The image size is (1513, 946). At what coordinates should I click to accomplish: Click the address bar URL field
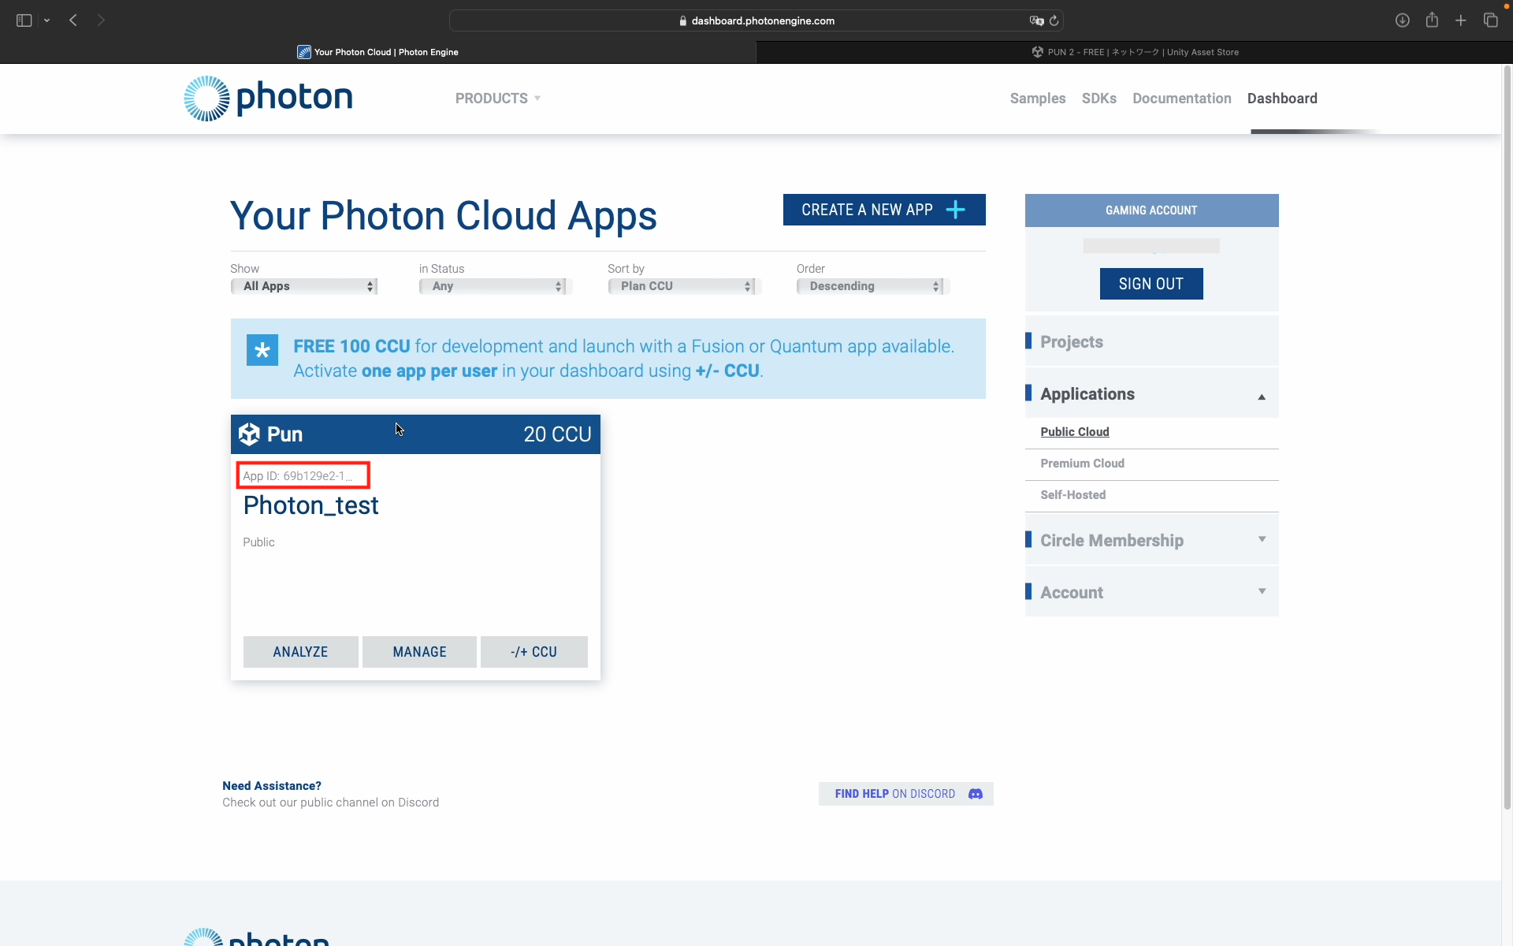[x=756, y=20]
